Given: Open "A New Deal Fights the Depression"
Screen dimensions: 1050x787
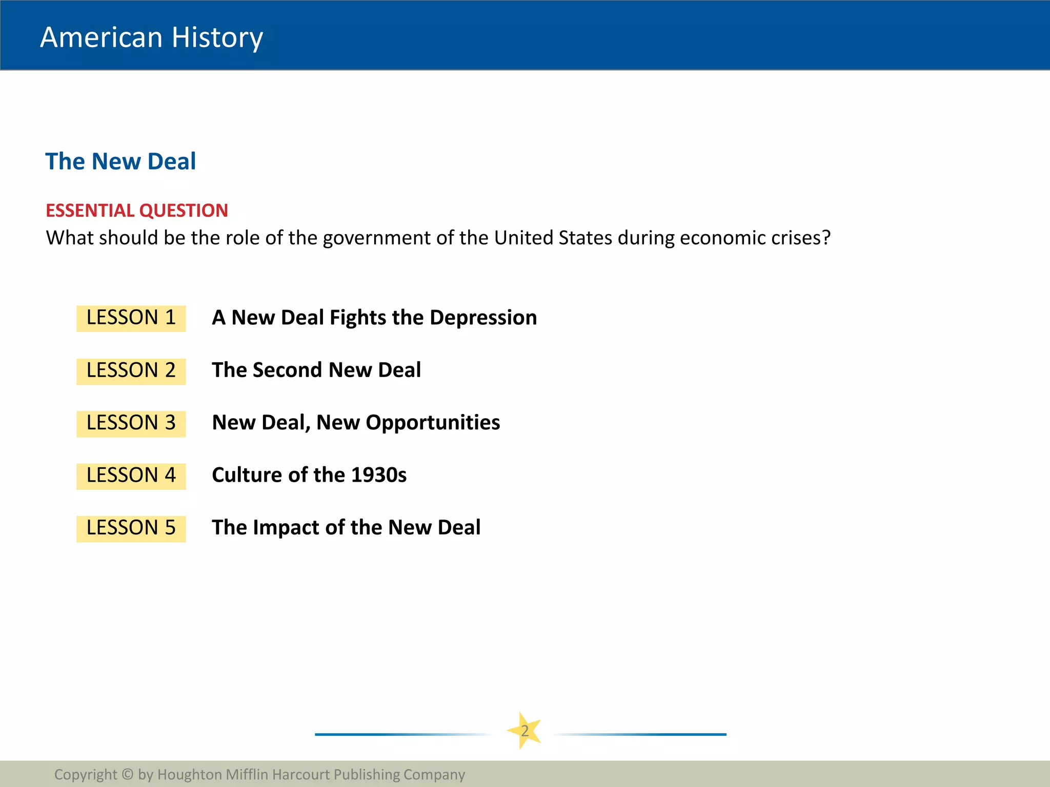Looking at the screenshot, I should 374,318.
